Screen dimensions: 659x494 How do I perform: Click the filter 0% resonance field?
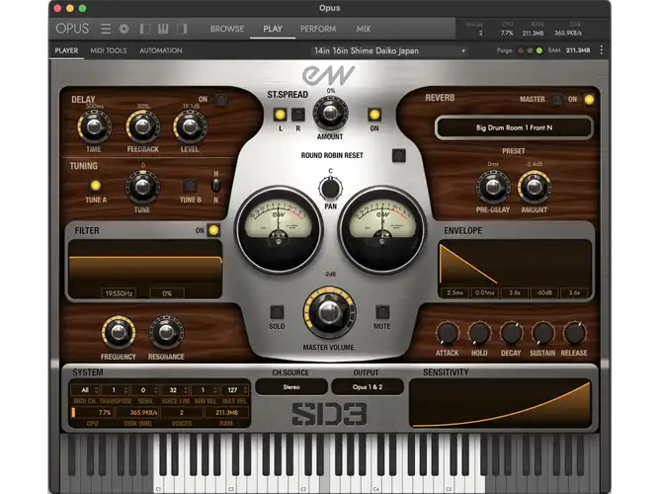167,293
